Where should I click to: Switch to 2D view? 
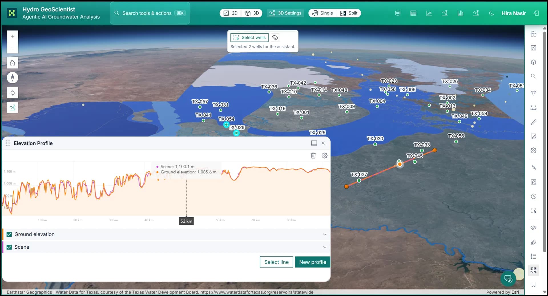(231, 13)
